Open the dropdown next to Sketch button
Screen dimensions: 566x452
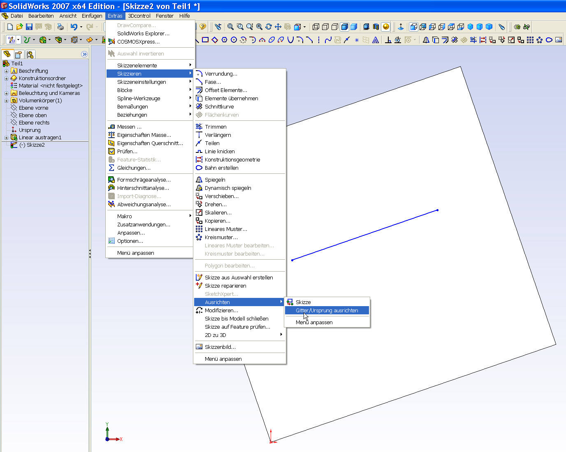19,40
